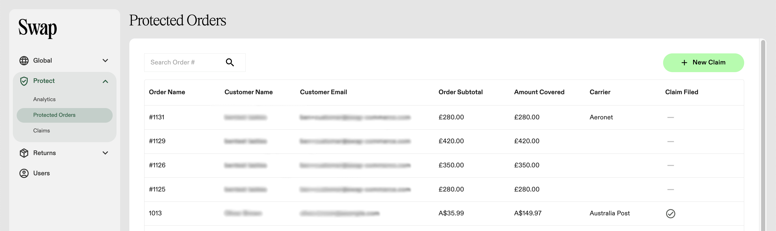
Task: Click the Returns box icon
Action: pyautogui.click(x=24, y=153)
